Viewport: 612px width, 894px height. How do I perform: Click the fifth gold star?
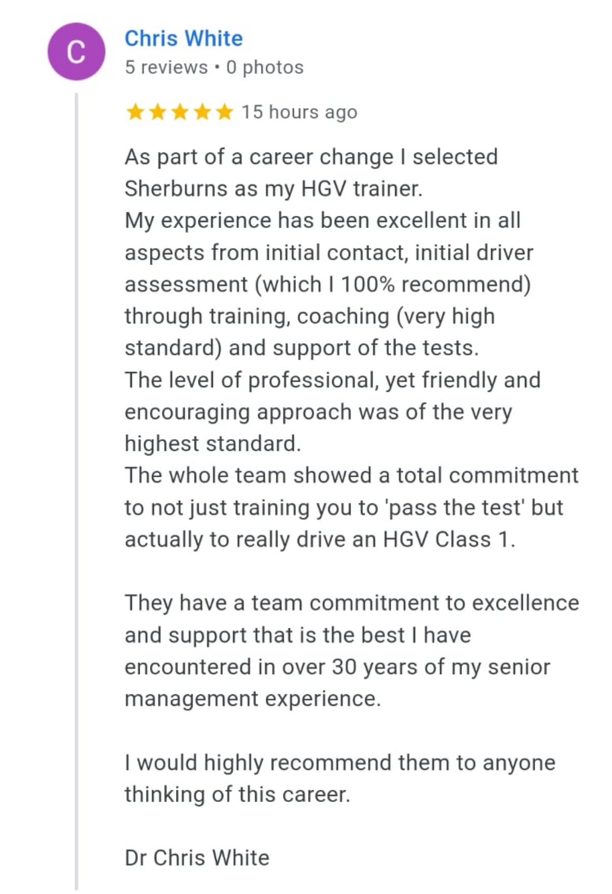(x=224, y=112)
